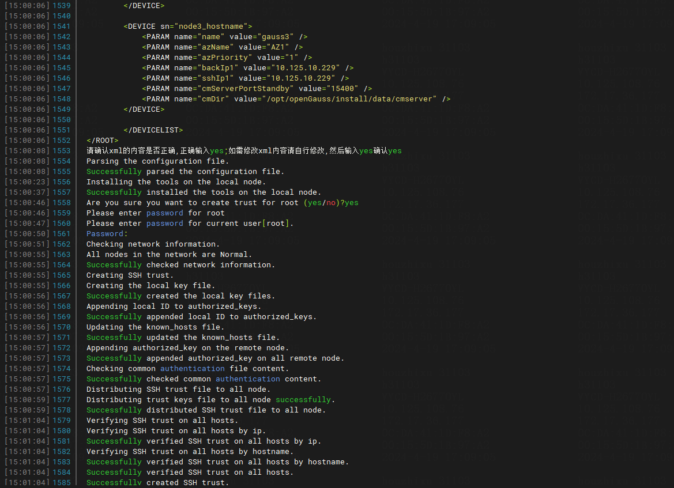Click timestamp [15:00:37] on line 1557
The image size is (674, 488).
coord(27,192)
